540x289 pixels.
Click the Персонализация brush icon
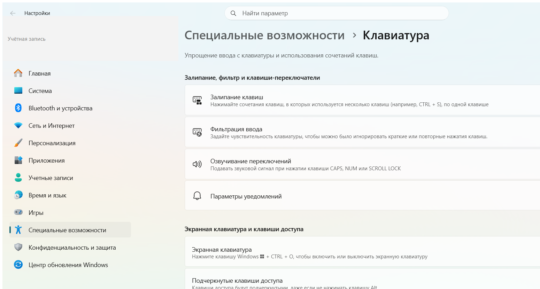[18, 143]
